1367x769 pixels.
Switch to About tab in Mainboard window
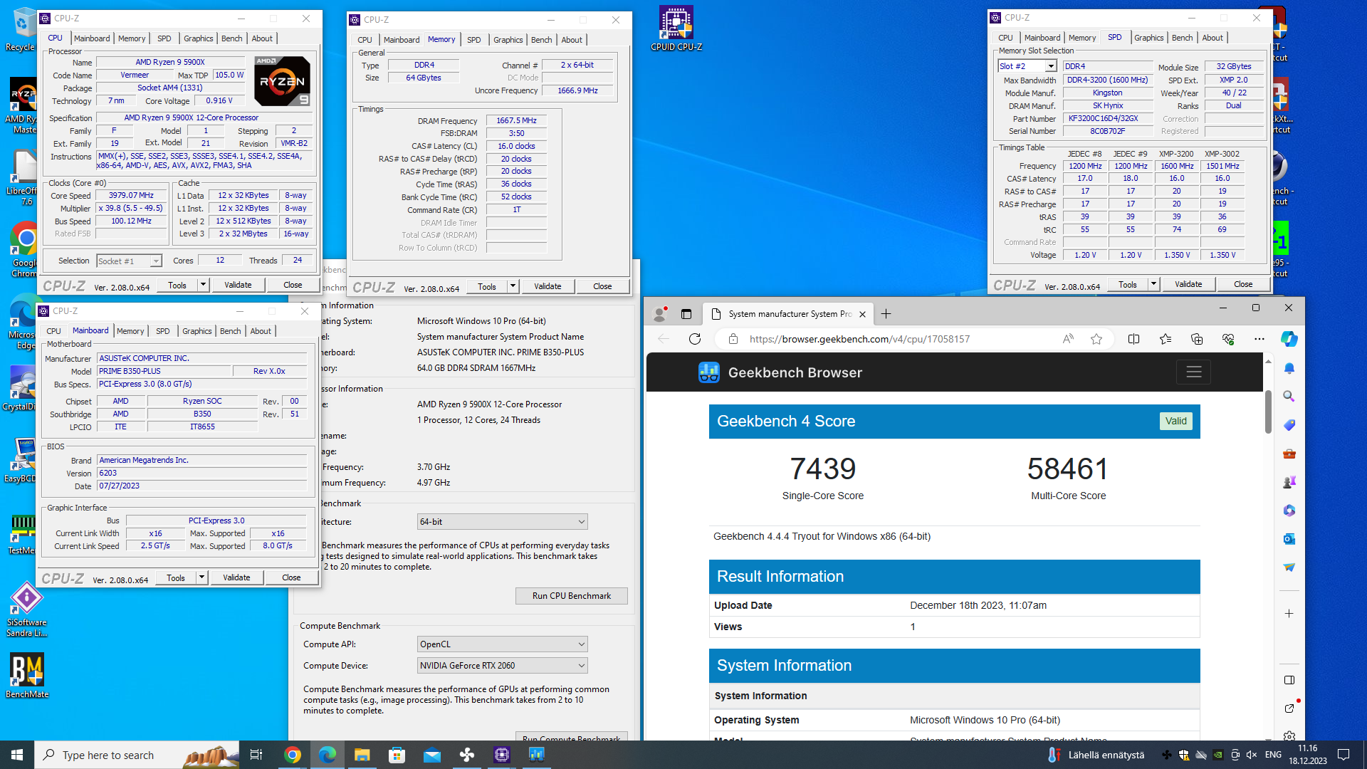click(x=261, y=331)
